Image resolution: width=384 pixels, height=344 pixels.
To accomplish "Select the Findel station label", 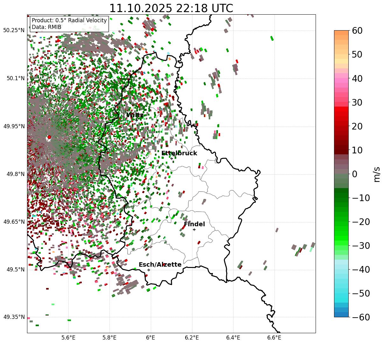I will pyautogui.click(x=194, y=224).
